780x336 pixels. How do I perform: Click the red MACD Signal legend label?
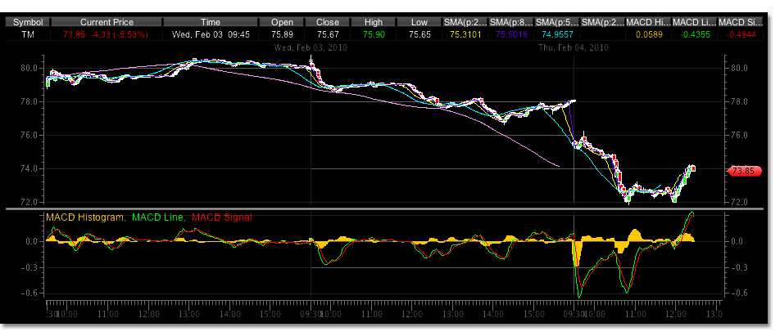tap(221, 217)
